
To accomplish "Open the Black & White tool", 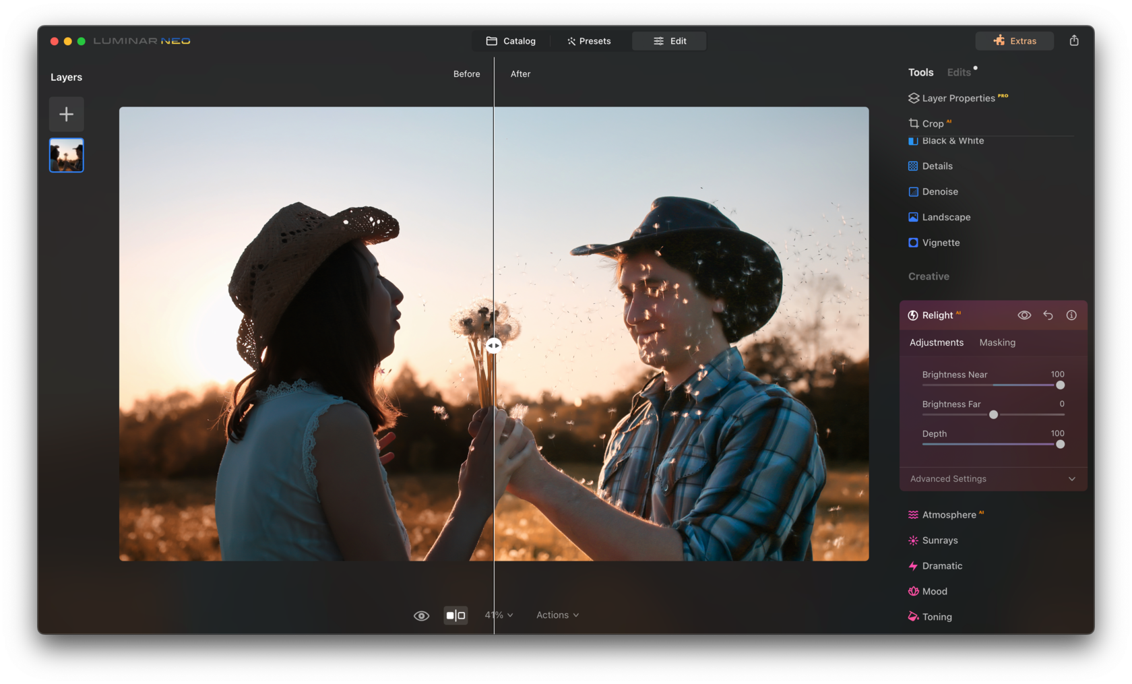I will coord(952,141).
